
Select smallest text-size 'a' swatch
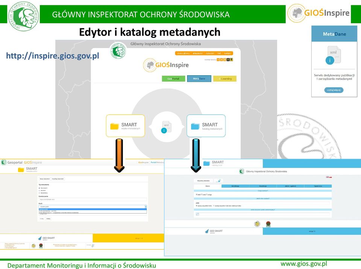218,60
